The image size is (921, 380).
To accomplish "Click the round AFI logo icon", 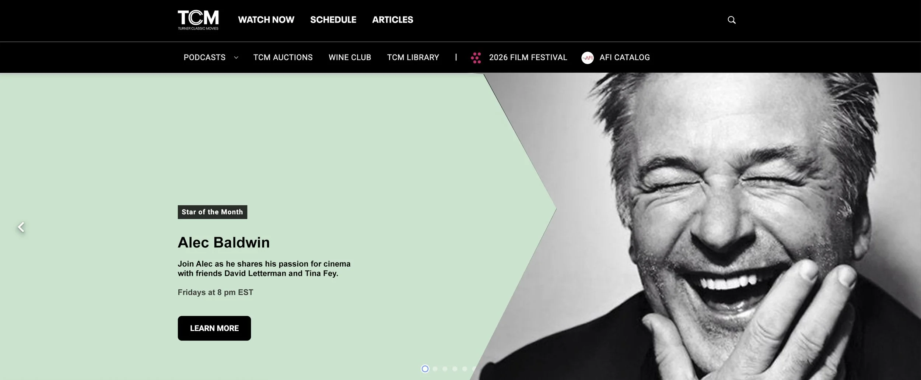I will click(x=588, y=58).
